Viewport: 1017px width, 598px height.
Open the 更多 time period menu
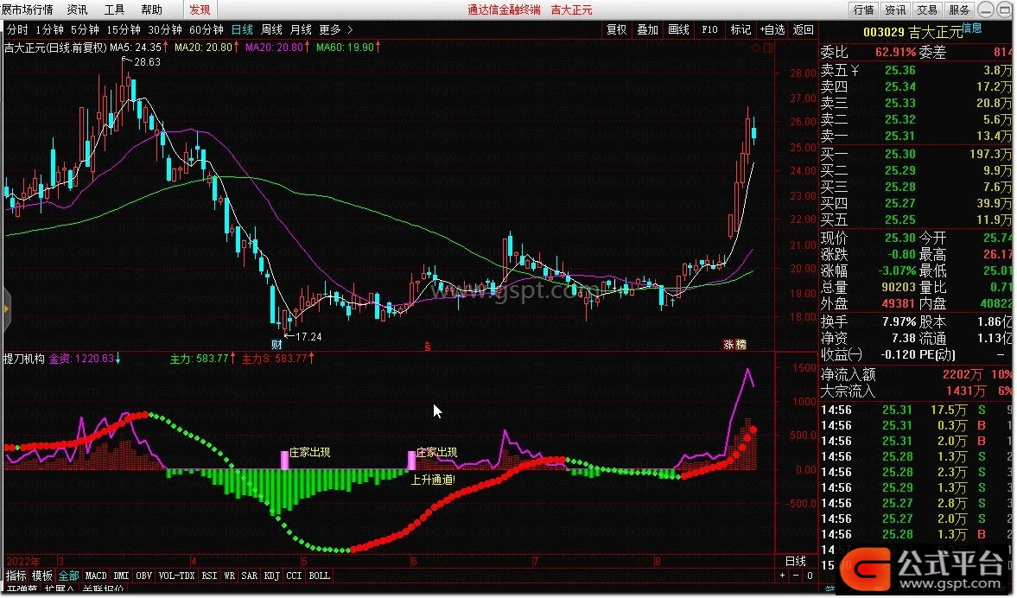coord(330,30)
